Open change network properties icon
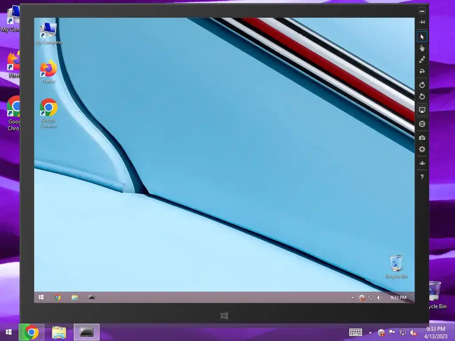Image resolution: width=455 pixels, height=341 pixels. click(422, 163)
